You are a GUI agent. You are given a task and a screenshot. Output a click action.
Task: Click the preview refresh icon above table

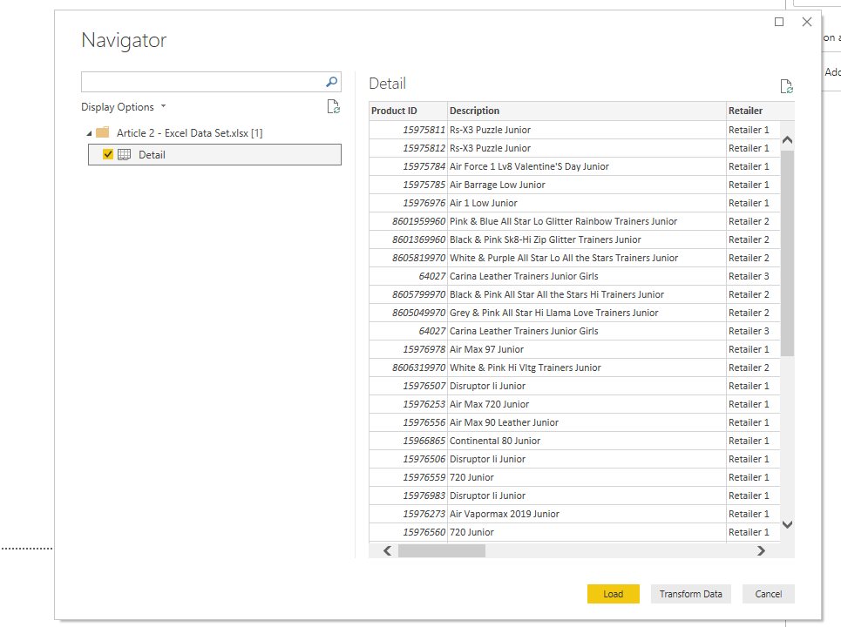[786, 86]
